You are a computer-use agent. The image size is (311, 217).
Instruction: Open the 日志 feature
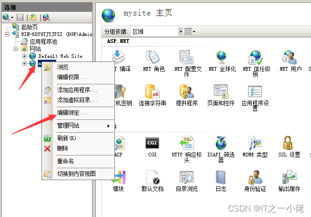click(221, 181)
